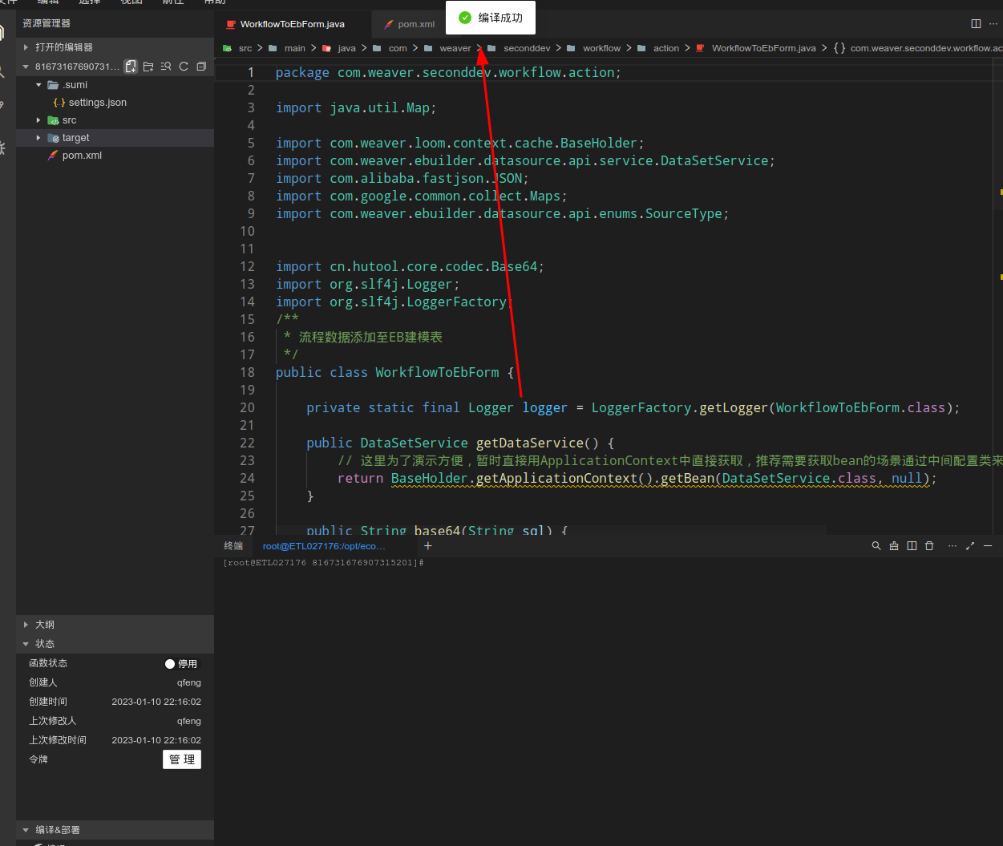Click the 上次修改时间 timestamp value
The width and height of the screenshot is (1003, 846).
[x=156, y=740]
